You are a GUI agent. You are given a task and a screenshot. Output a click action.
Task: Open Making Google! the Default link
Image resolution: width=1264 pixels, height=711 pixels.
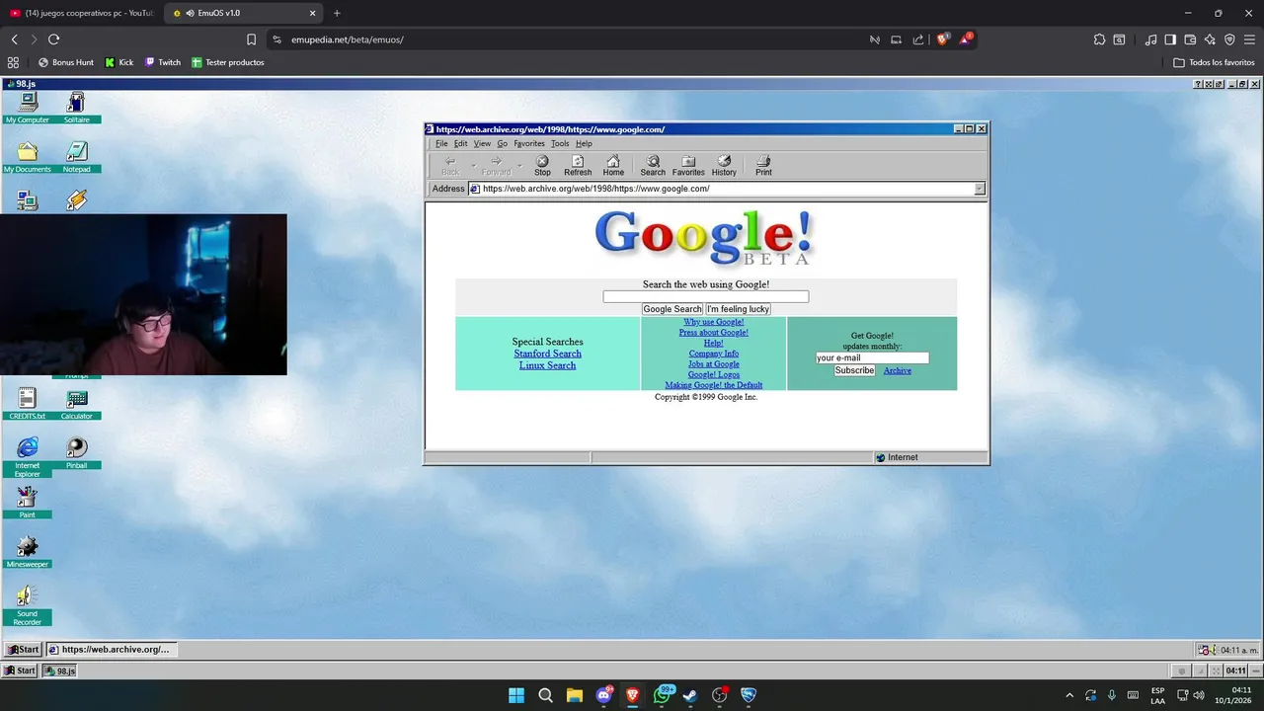pos(713,385)
